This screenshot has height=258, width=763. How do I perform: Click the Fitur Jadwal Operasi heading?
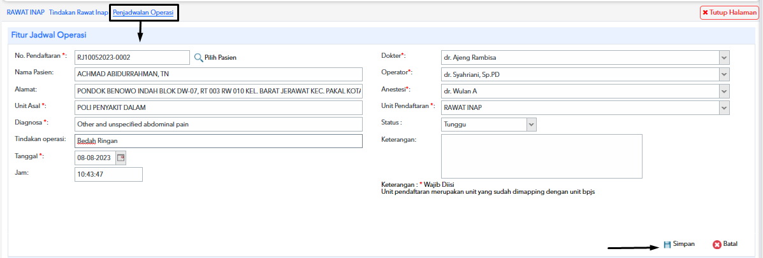pyautogui.click(x=48, y=35)
